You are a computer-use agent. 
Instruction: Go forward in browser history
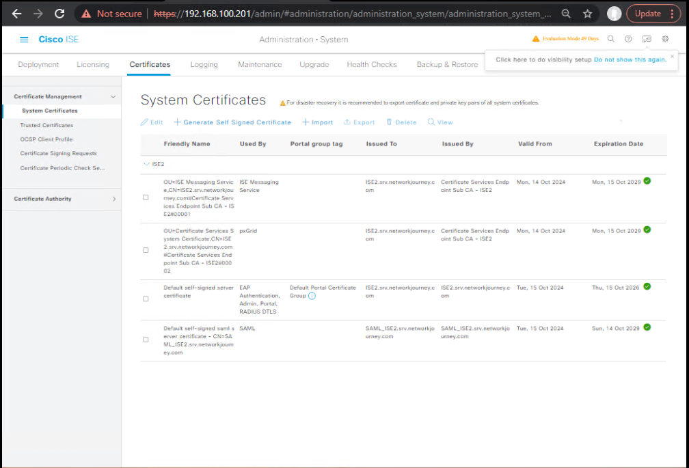pyautogui.click(x=38, y=14)
